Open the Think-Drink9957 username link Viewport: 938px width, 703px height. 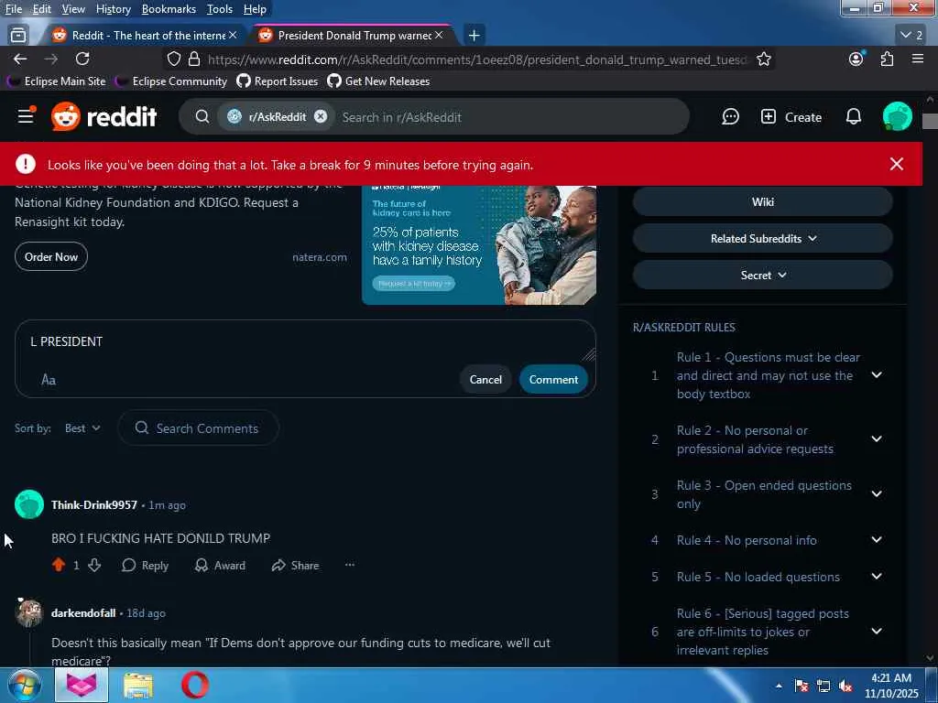[x=94, y=505]
